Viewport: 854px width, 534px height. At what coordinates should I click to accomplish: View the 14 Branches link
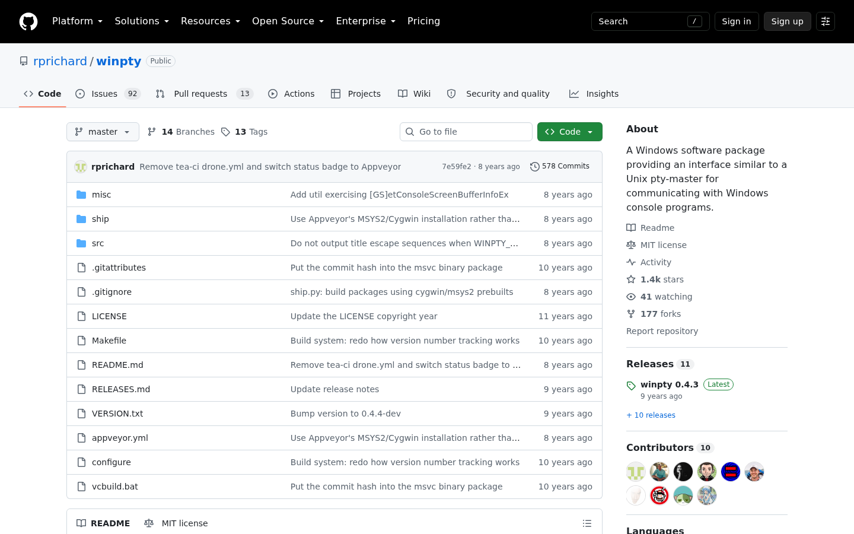[181, 132]
